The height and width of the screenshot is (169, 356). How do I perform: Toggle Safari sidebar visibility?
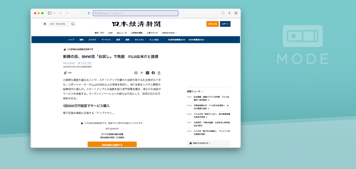coord(50,13)
